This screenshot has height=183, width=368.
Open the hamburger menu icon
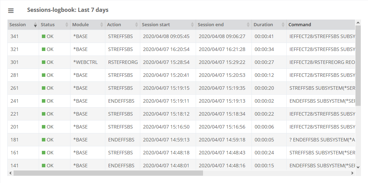point(11,11)
